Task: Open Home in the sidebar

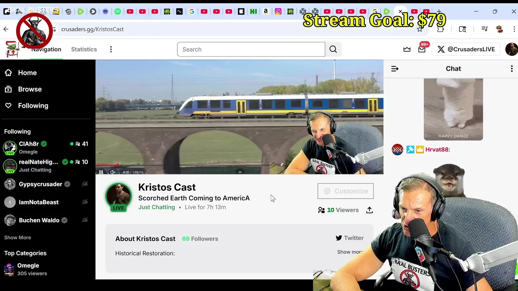Action: [21, 73]
